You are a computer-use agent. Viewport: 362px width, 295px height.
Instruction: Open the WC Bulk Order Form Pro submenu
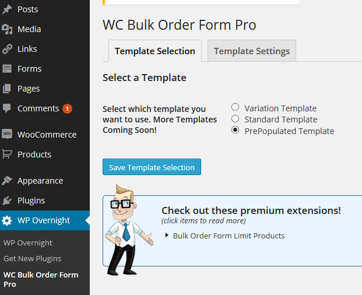41,279
